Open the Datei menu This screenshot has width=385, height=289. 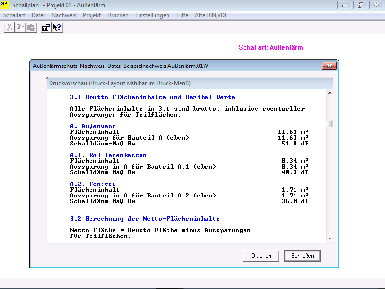click(38, 15)
